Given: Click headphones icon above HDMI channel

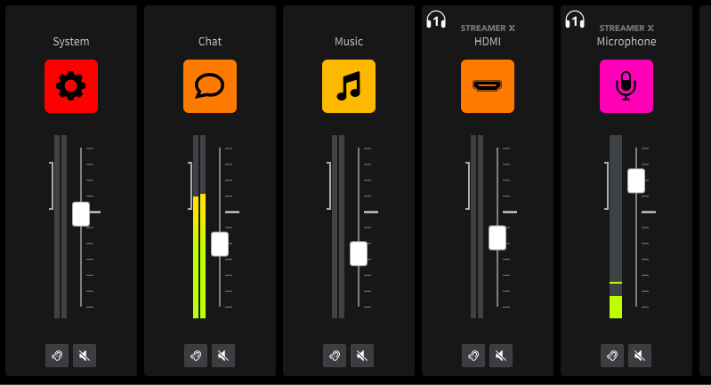Looking at the screenshot, I should [436, 20].
